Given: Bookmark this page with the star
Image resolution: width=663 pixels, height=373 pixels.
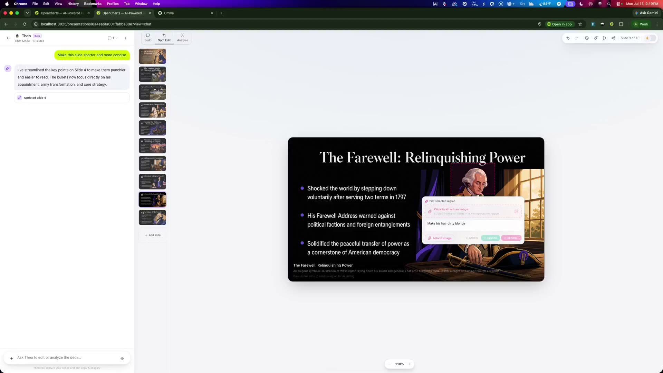Looking at the screenshot, I should pos(580,24).
